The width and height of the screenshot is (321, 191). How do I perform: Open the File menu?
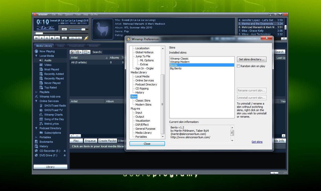54,15
